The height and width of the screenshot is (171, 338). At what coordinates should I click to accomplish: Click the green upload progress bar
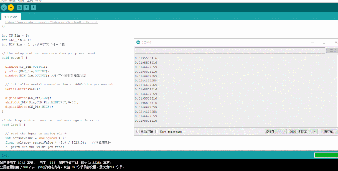[x=326, y=155]
